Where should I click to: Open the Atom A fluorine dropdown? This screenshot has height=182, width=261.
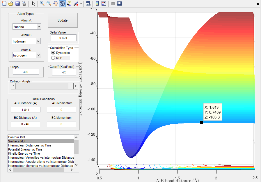point(27,27)
